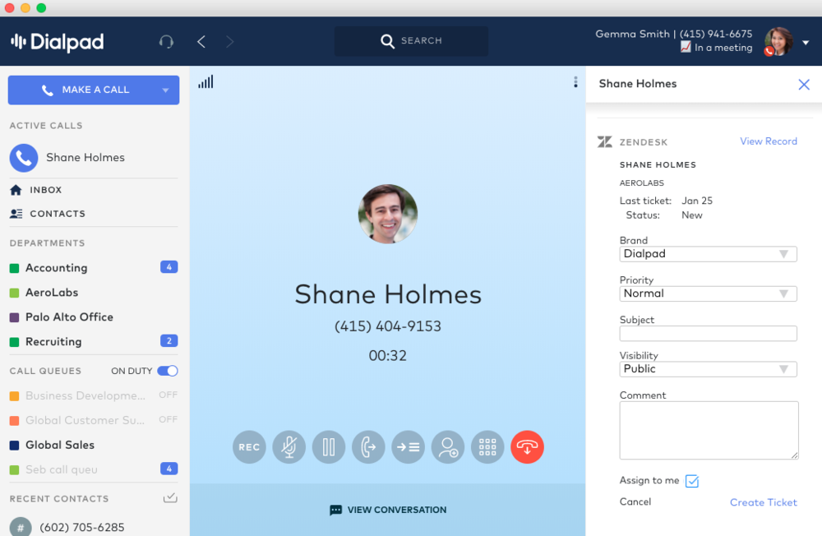822x536 pixels.
Task: Open the Global Sales call queue
Action: point(60,445)
